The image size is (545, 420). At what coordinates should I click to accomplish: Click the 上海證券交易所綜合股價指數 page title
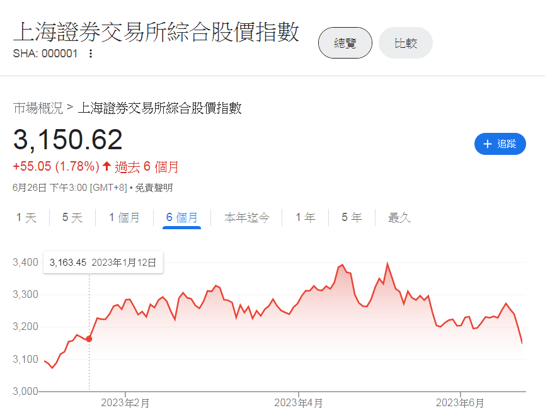pyautogui.click(x=156, y=32)
